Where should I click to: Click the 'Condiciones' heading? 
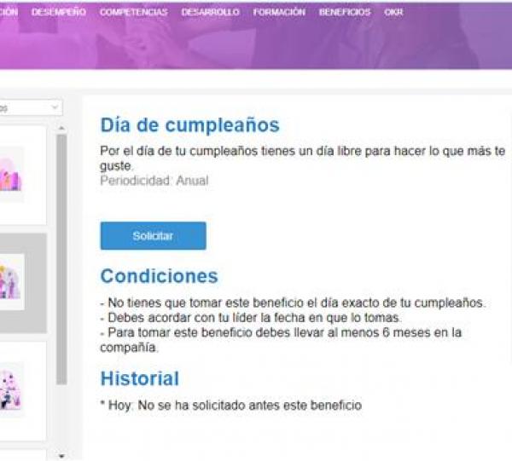tap(159, 276)
